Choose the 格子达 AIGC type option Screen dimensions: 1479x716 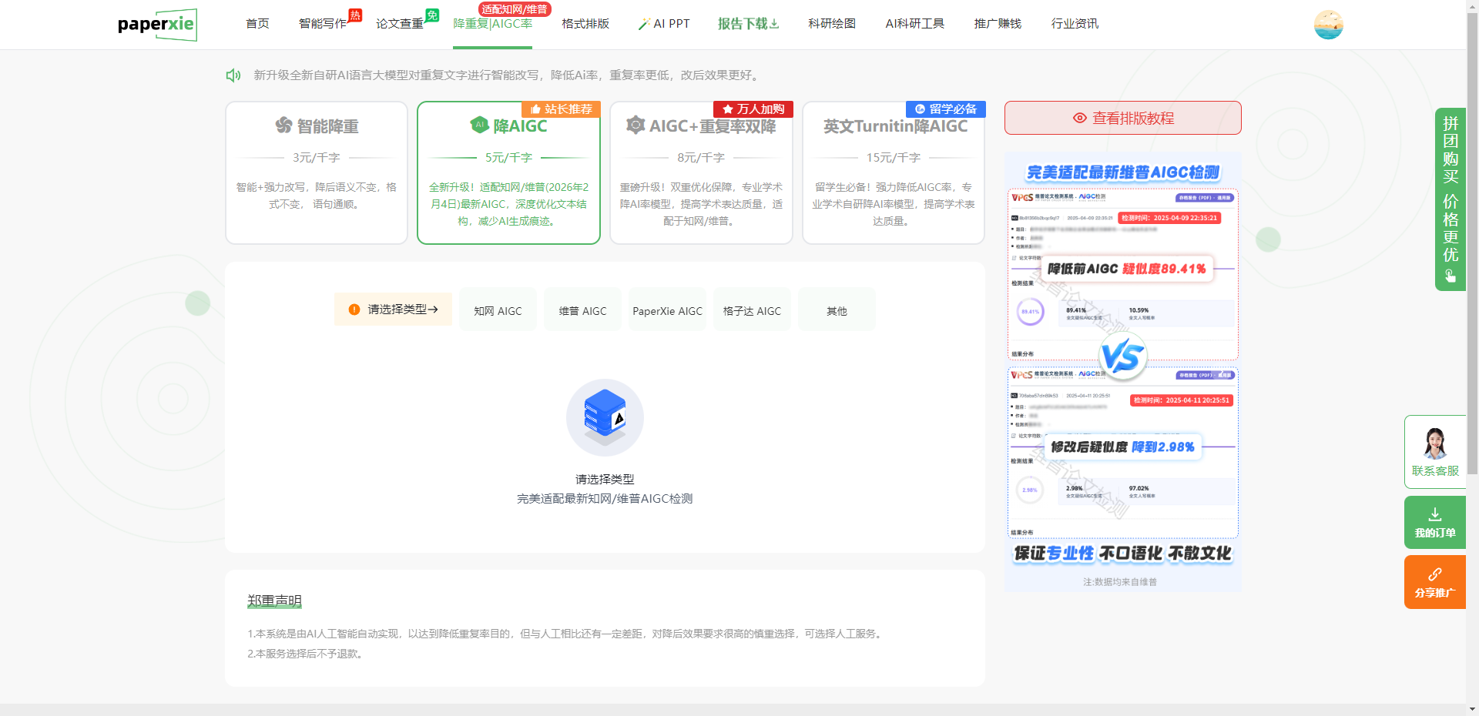coord(752,311)
